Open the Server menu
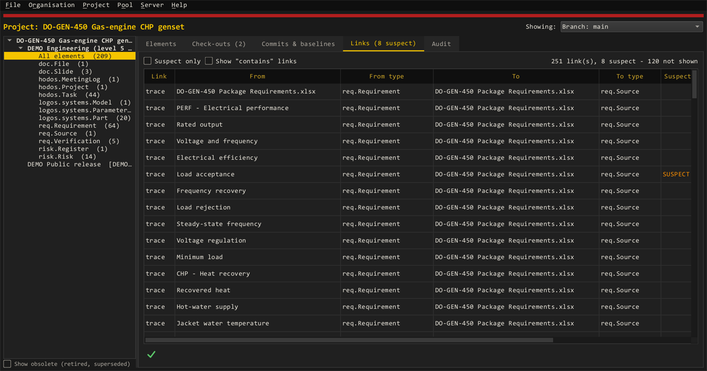The image size is (707, 371). 152,5
